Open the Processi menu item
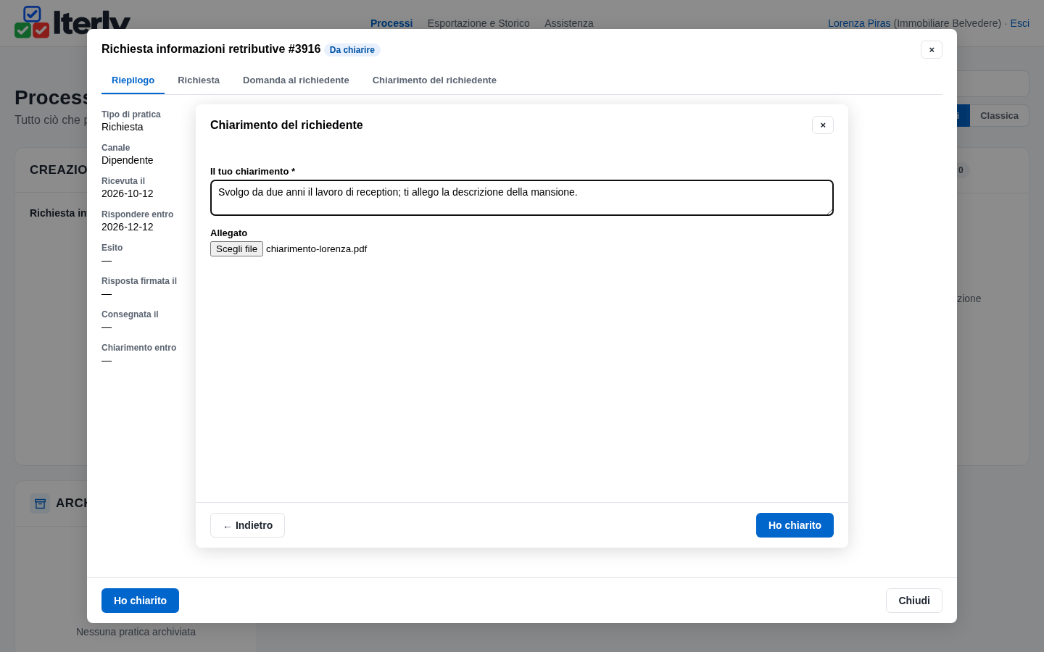 pos(391,23)
